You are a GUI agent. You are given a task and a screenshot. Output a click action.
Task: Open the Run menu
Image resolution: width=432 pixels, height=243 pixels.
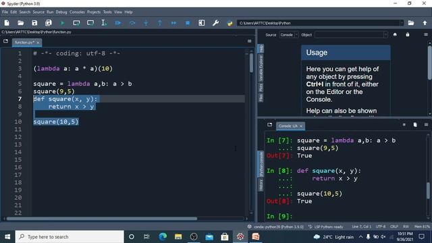50,12
